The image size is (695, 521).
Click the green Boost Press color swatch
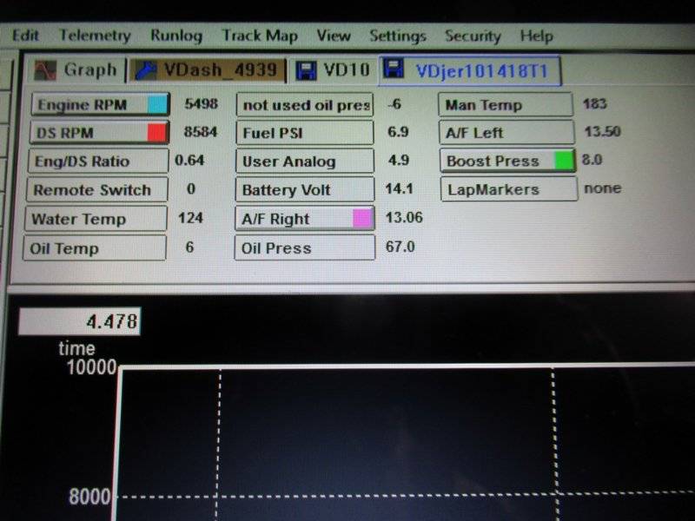point(564,161)
